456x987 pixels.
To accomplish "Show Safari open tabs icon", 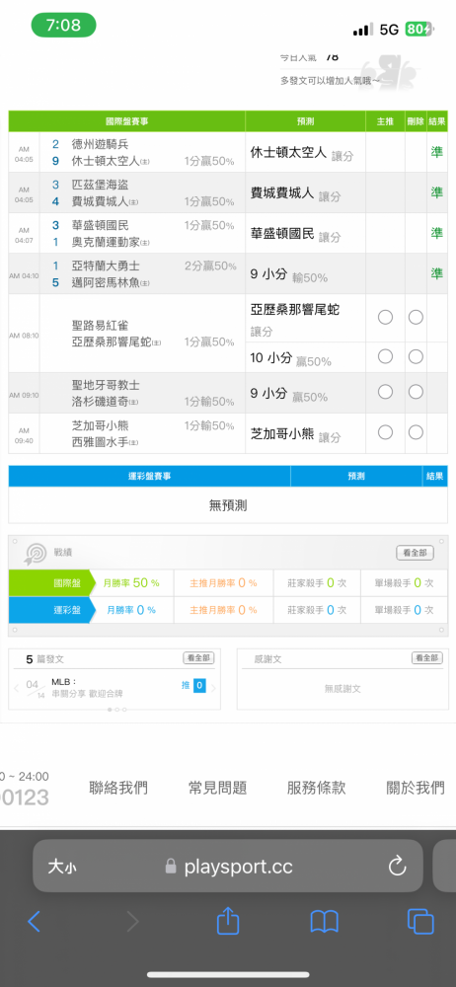I will tap(420, 922).
